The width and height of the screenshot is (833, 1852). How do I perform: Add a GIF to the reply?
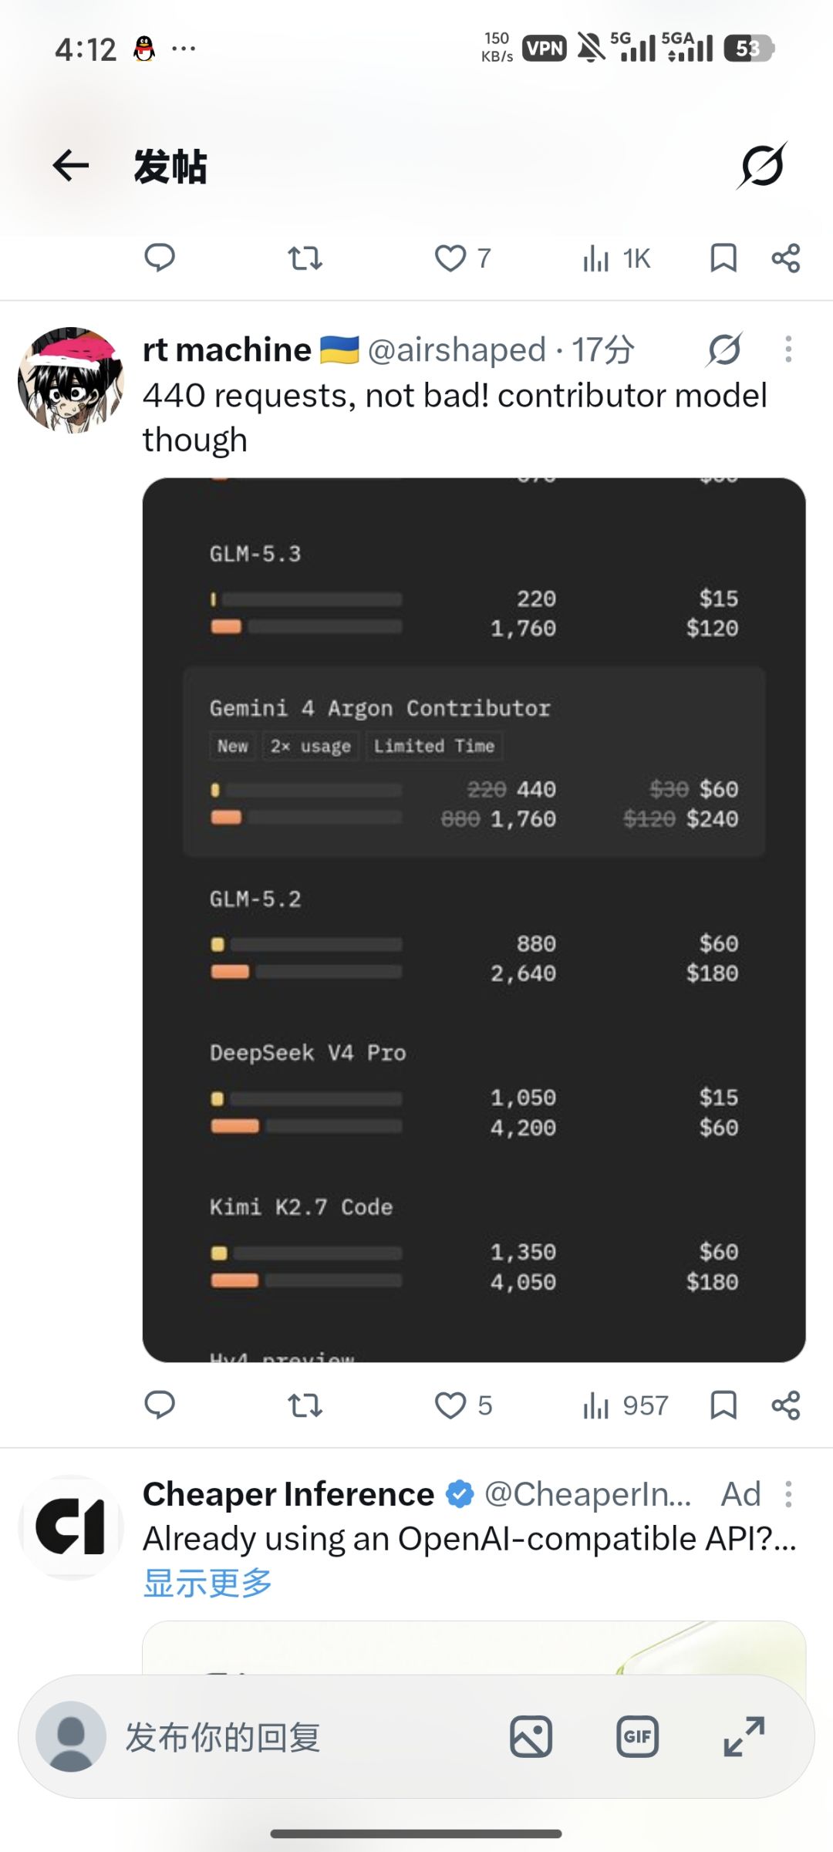click(x=638, y=1736)
